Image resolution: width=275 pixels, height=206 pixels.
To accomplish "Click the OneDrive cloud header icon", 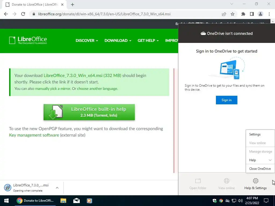I will click(203, 33).
